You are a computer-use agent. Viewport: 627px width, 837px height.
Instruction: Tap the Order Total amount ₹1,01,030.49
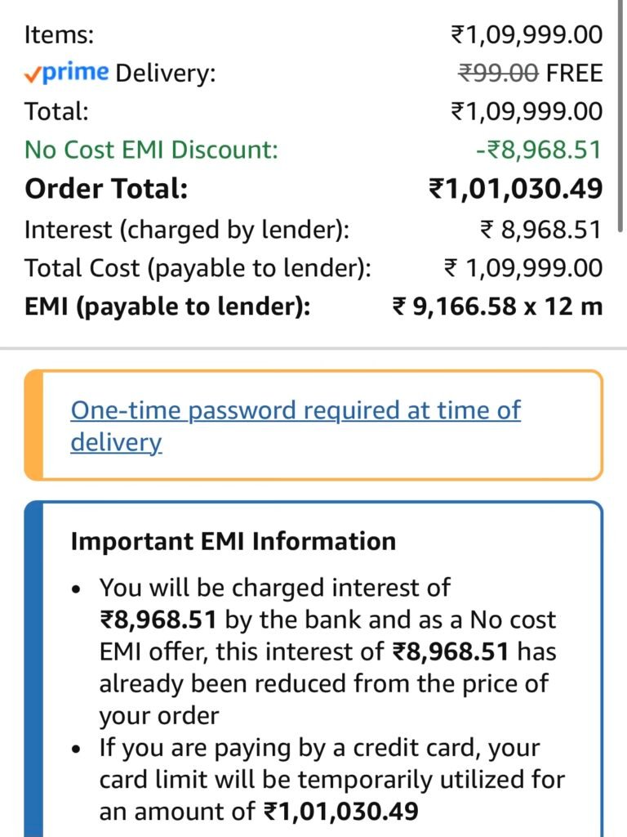pos(516,190)
